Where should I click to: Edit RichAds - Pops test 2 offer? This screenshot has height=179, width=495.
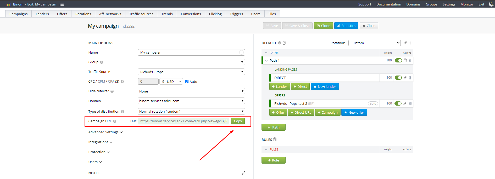coord(405,103)
